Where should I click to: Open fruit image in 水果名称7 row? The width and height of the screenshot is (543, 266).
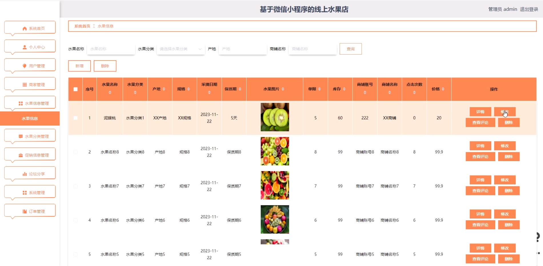[275, 185]
